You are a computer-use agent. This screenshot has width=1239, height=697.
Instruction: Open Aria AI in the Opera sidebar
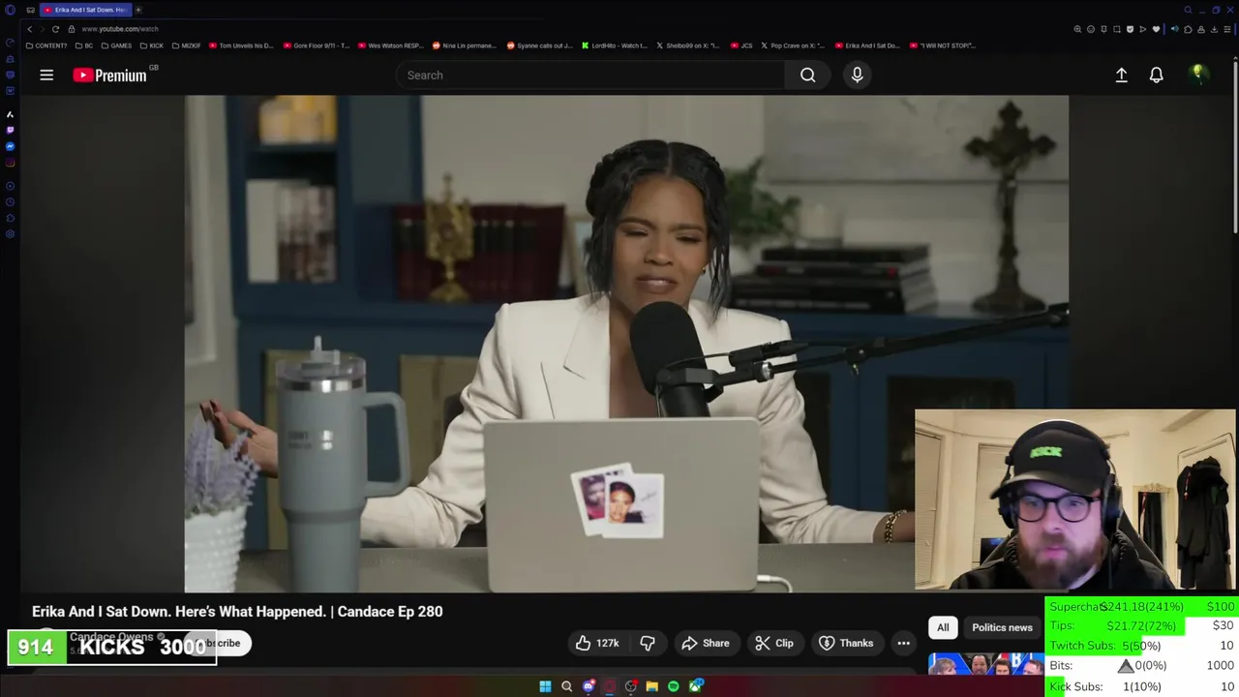(x=10, y=113)
